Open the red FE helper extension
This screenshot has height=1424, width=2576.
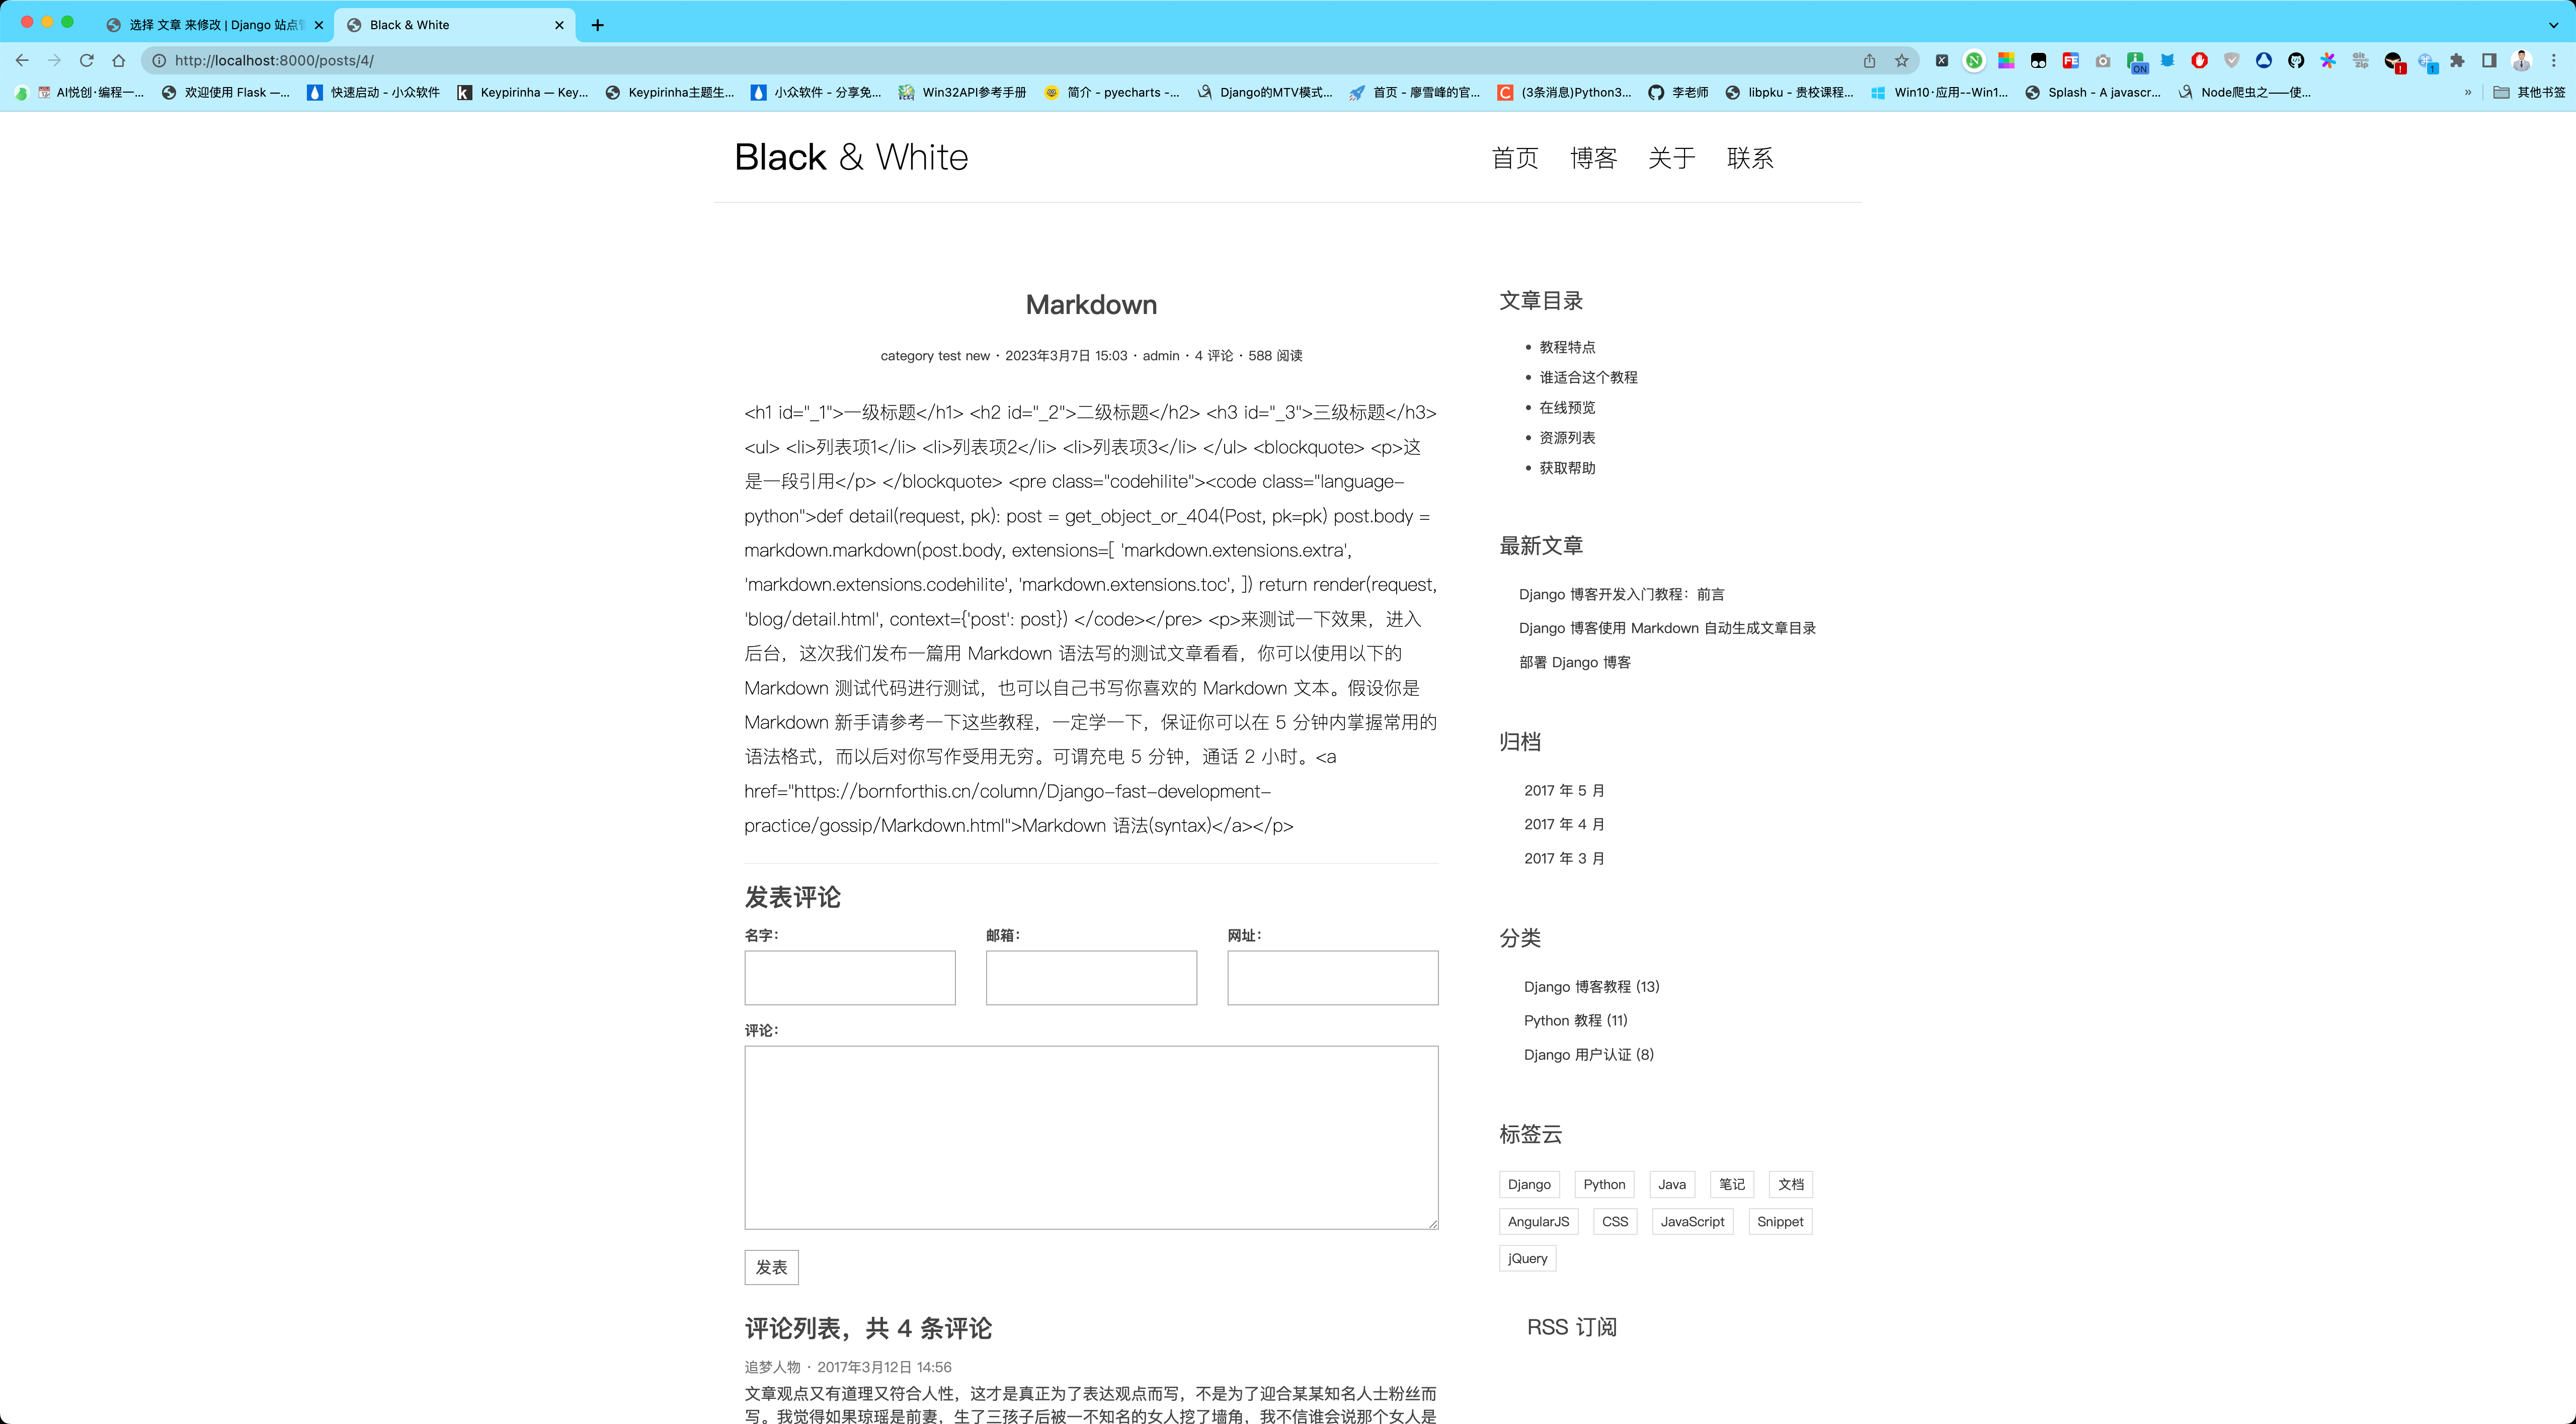point(2071,60)
